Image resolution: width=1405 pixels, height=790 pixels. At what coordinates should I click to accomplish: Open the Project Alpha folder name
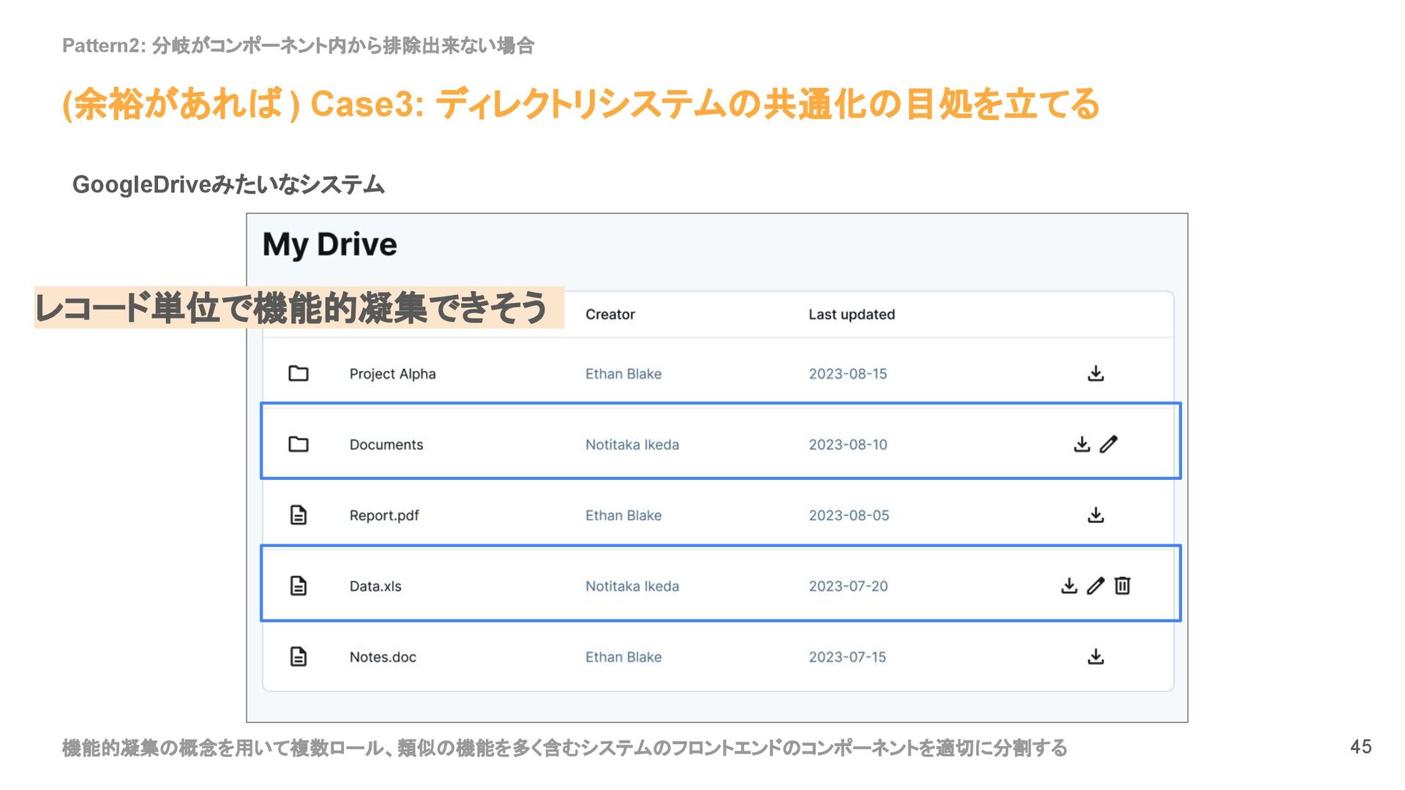[392, 374]
